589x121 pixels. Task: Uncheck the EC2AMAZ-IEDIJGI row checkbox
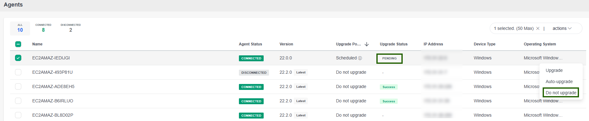pos(18,58)
